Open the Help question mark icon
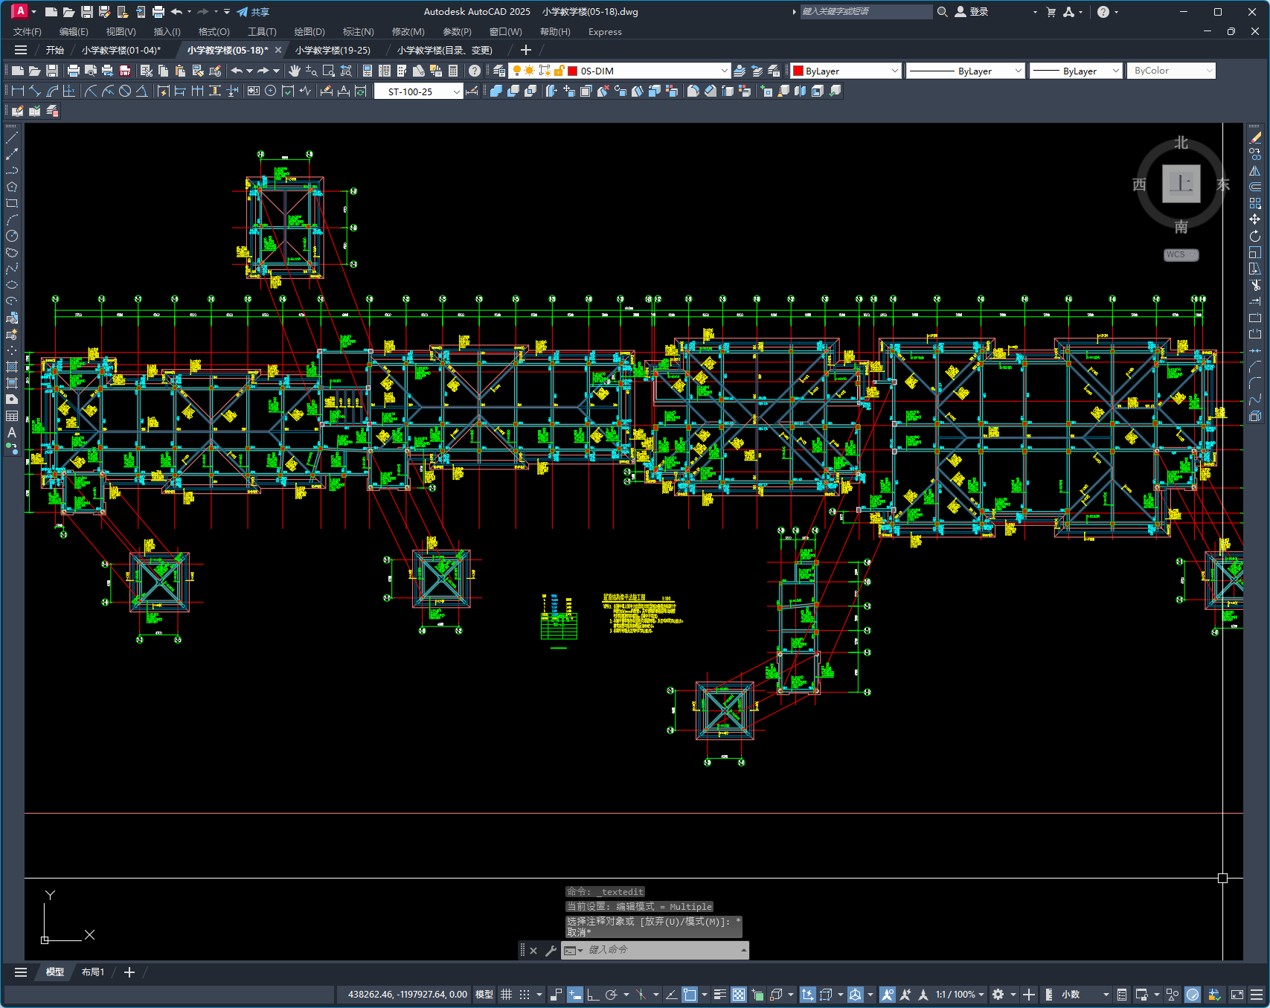The height and width of the screenshot is (1008, 1270). click(475, 71)
